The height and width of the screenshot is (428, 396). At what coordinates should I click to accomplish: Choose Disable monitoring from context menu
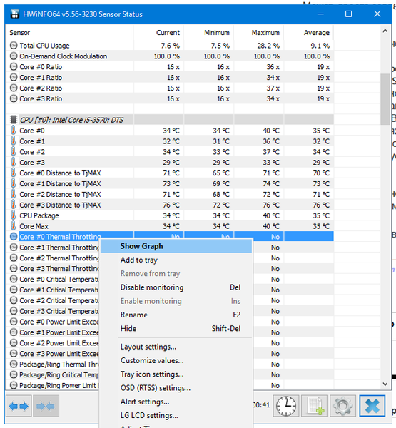tap(176, 287)
